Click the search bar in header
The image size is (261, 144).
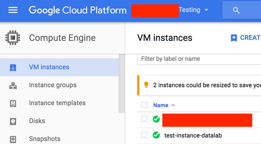242,10
